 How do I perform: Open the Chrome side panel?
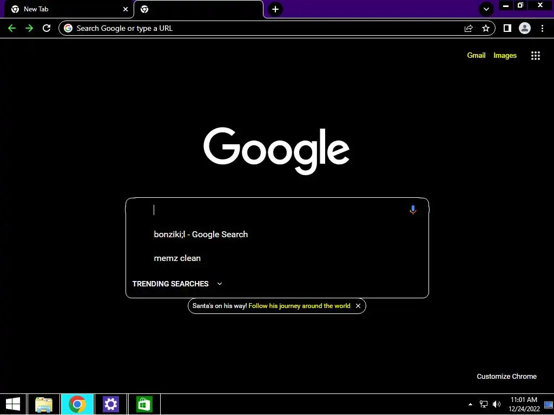tap(507, 28)
